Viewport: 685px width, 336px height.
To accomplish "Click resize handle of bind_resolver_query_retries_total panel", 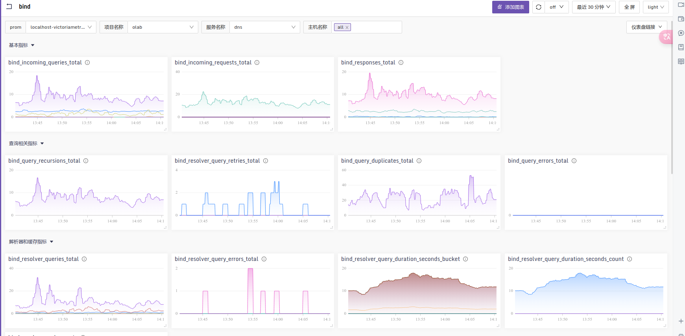I will (x=332, y=228).
